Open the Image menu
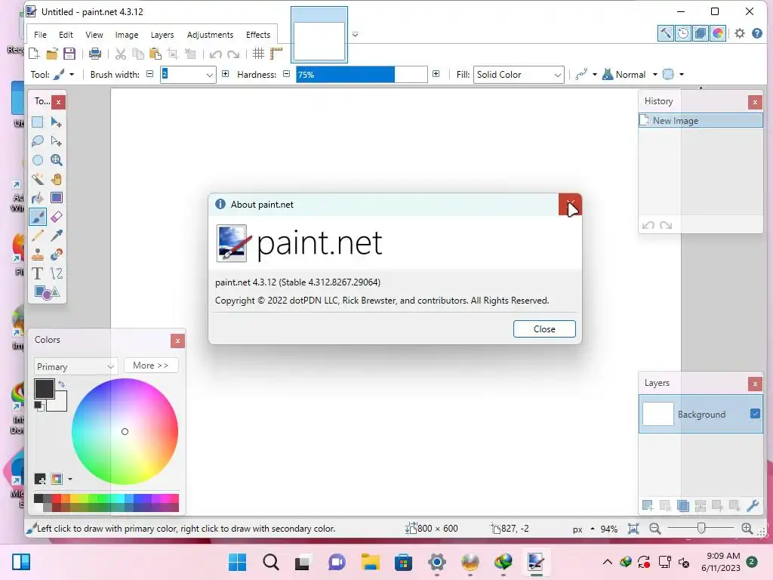Viewport: 773px width, 580px height. pyautogui.click(x=127, y=35)
